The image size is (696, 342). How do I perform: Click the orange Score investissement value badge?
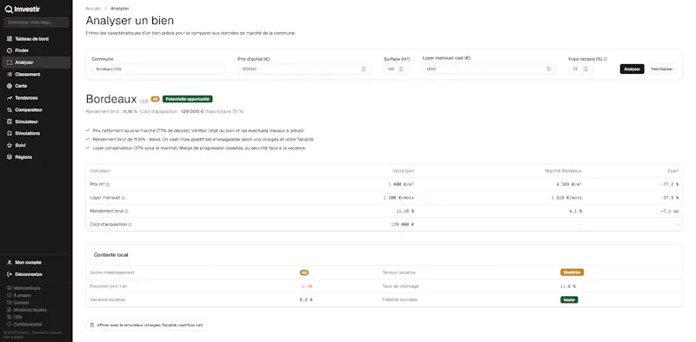pos(304,273)
